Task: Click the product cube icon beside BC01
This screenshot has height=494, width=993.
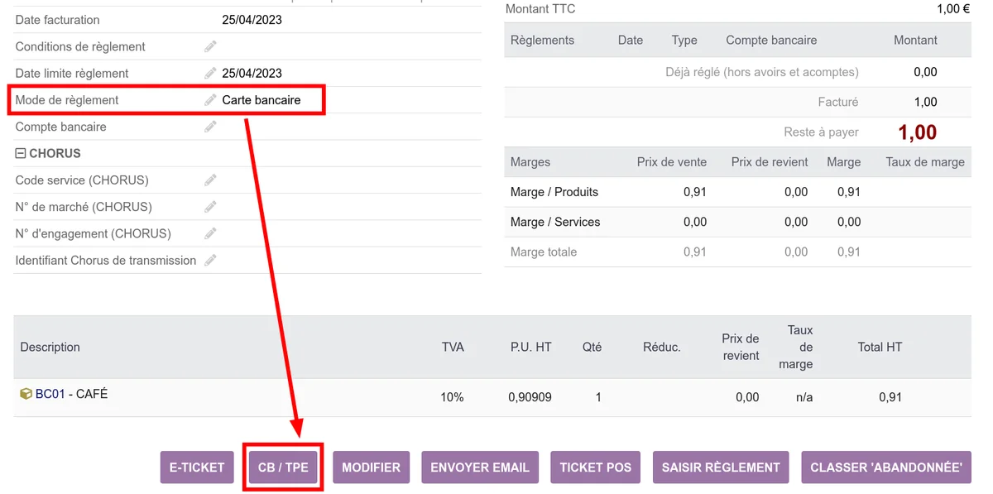Action: pyautogui.click(x=26, y=394)
